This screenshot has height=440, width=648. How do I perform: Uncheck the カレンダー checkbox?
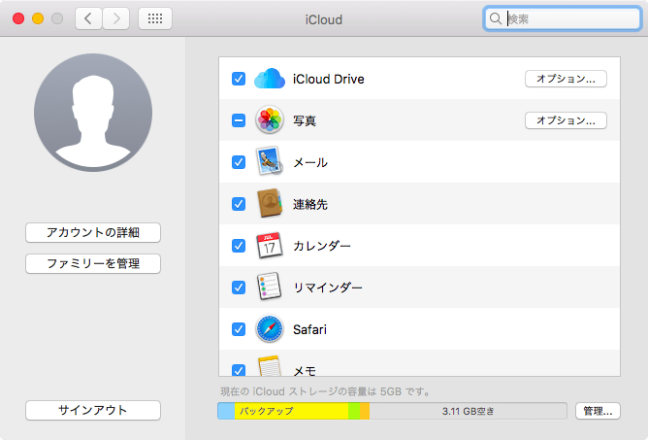click(x=239, y=246)
